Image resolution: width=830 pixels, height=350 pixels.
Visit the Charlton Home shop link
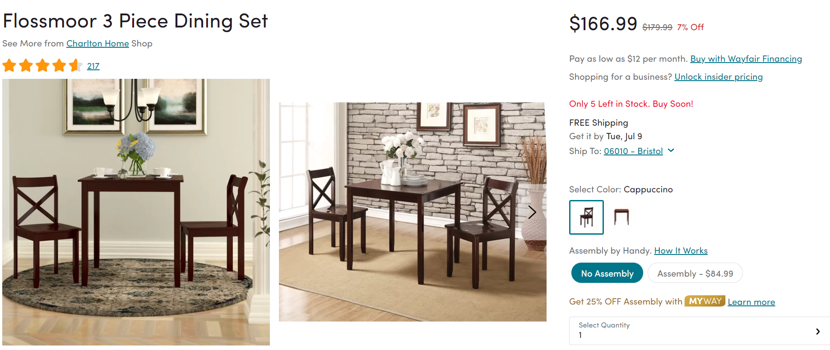(97, 44)
